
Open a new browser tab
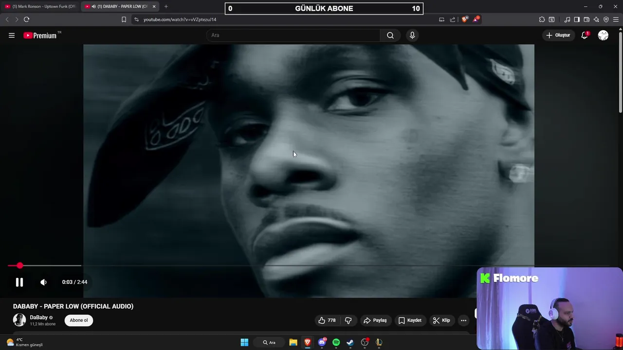coord(166,6)
